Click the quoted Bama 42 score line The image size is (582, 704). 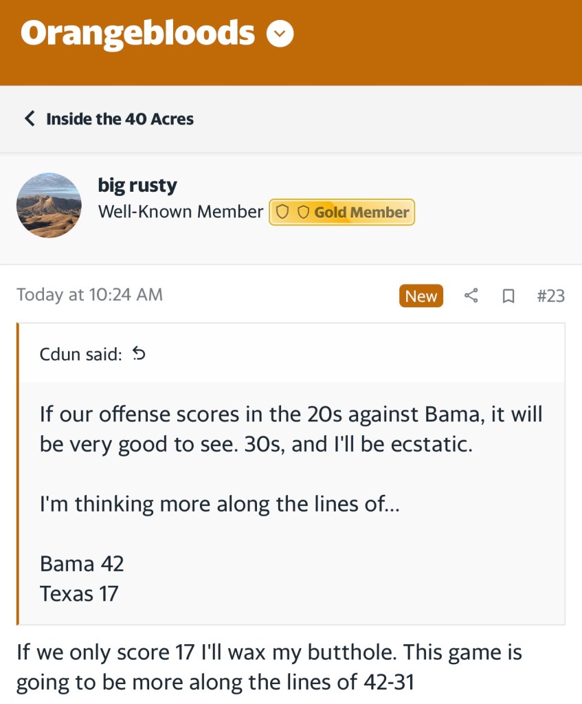tap(82, 564)
